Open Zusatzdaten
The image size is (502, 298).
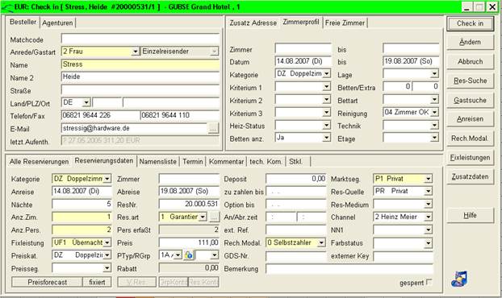[x=470, y=176]
